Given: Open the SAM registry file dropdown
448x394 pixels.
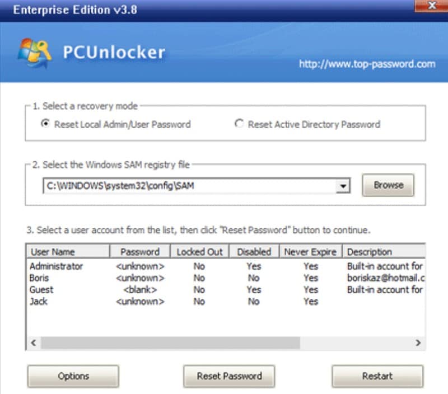Looking at the screenshot, I should pos(343,185).
